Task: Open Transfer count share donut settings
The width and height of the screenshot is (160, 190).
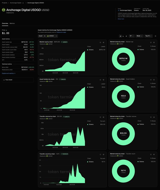Action: [154, 155]
